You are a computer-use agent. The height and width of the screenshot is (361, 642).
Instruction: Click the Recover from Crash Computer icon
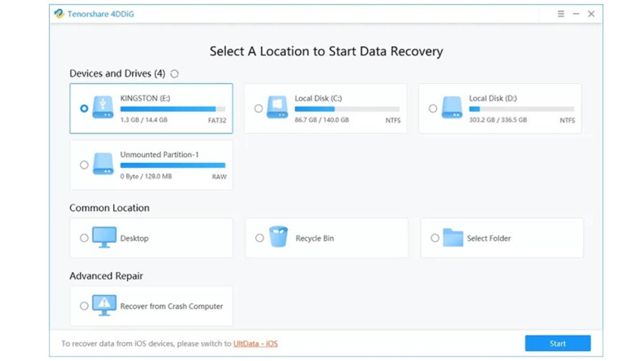pos(104,305)
